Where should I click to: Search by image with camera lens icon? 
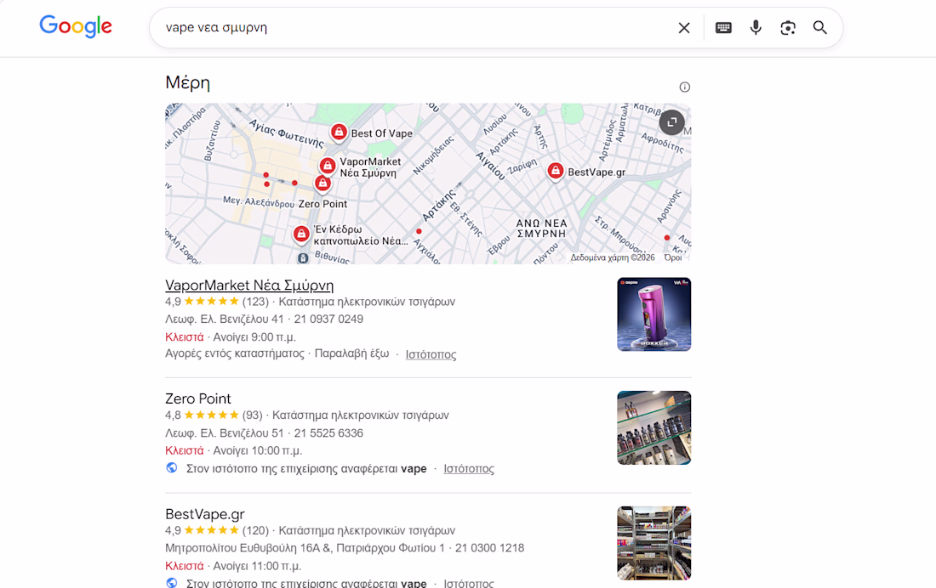(x=788, y=28)
